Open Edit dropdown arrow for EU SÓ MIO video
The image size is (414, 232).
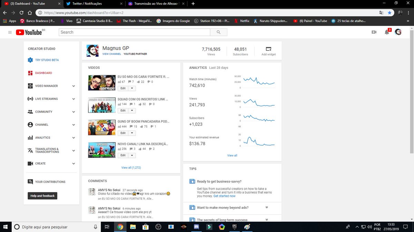pos(132,88)
